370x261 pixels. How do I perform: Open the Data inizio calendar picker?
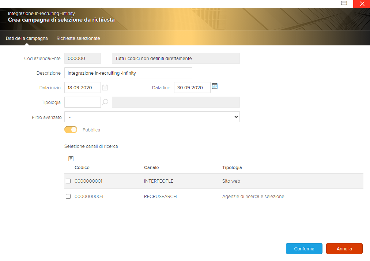pos(105,87)
